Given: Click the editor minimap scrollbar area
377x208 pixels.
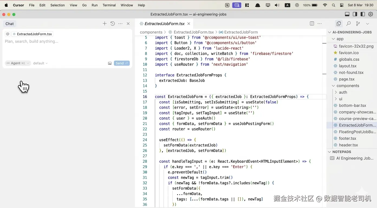Looking at the screenshot, I should [324, 121].
